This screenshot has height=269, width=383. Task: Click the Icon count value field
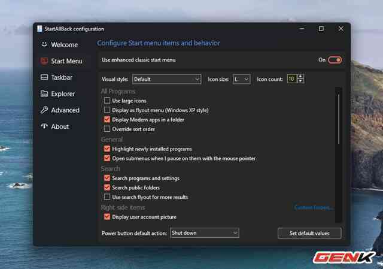click(x=292, y=78)
